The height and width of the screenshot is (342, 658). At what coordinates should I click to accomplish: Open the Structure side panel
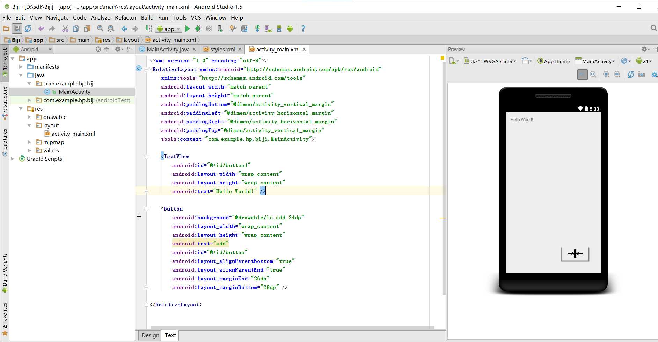pyautogui.click(x=5, y=103)
